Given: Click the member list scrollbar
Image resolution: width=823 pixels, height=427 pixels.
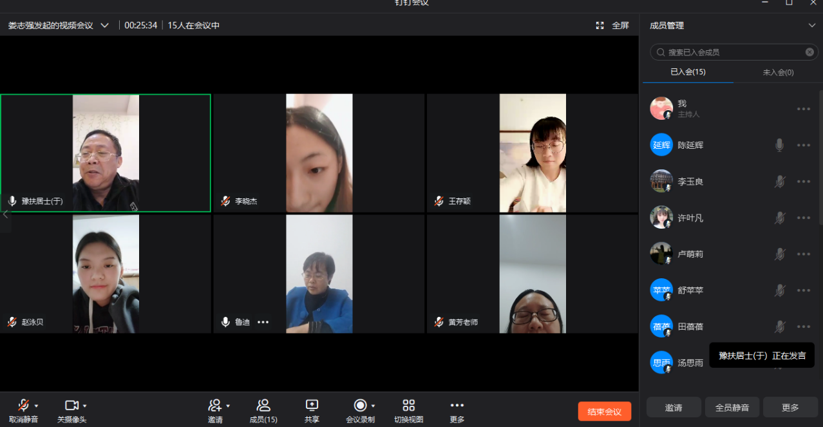Looking at the screenshot, I should click(820, 158).
